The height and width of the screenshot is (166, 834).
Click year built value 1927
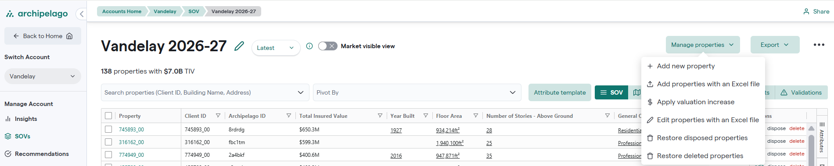tap(396, 130)
